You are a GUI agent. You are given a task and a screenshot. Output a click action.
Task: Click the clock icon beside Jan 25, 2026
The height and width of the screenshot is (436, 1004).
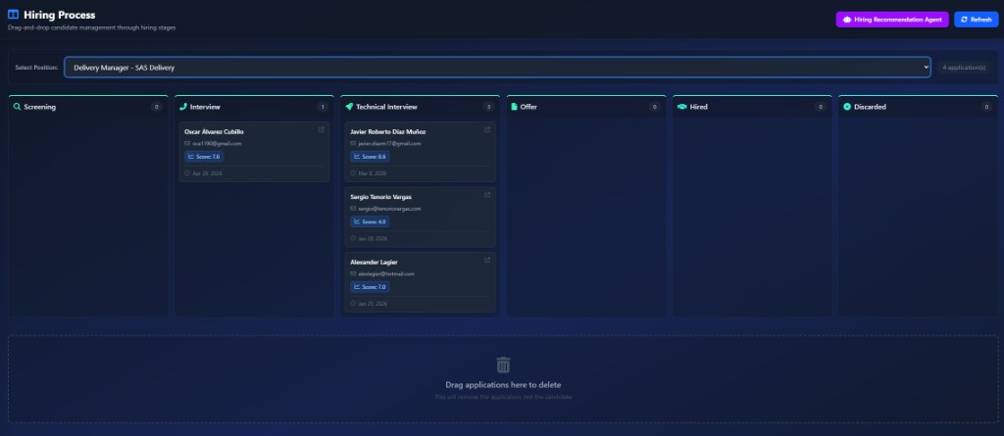353,304
